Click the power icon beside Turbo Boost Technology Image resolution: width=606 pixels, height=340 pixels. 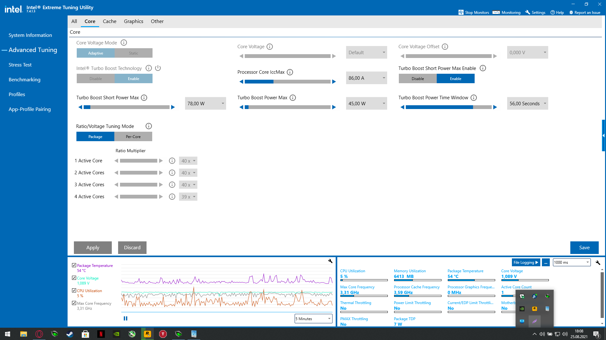[x=158, y=68]
